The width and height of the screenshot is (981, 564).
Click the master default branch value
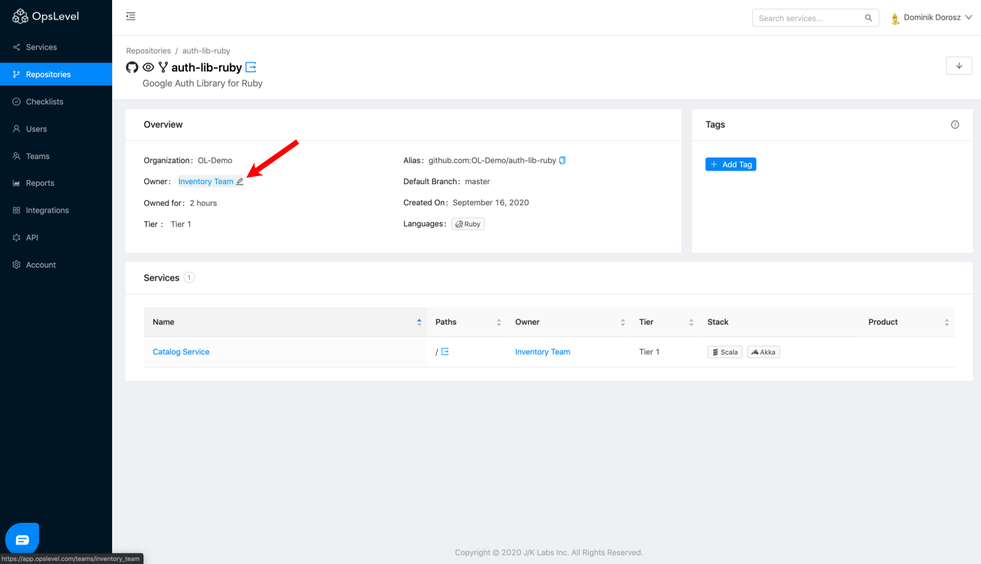click(477, 182)
